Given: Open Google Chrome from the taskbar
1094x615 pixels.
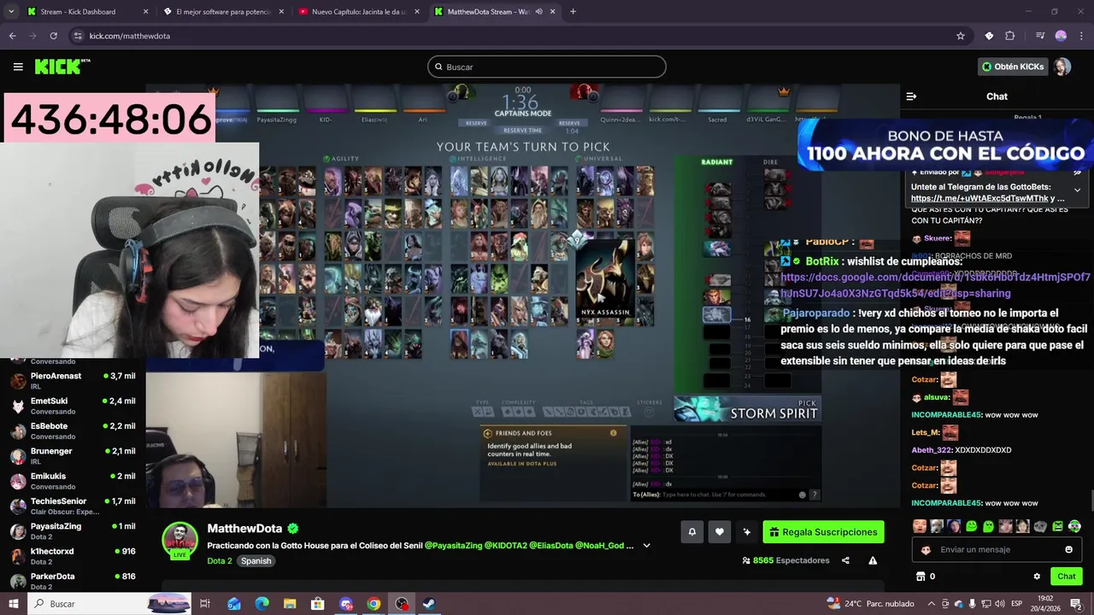Looking at the screenshot, I should tap(373, 604).
